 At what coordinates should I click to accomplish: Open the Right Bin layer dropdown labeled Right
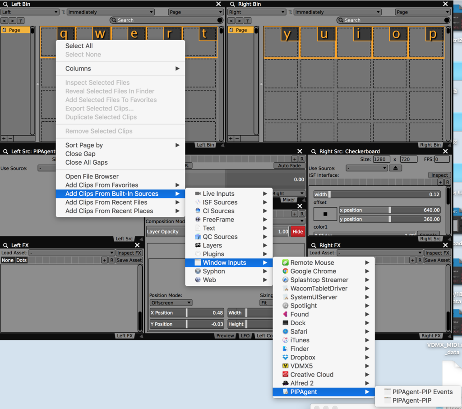click(x=257, y=12)
